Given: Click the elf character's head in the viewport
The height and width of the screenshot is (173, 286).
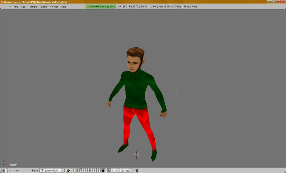Looking at the screenshot, I should [135, 60].
